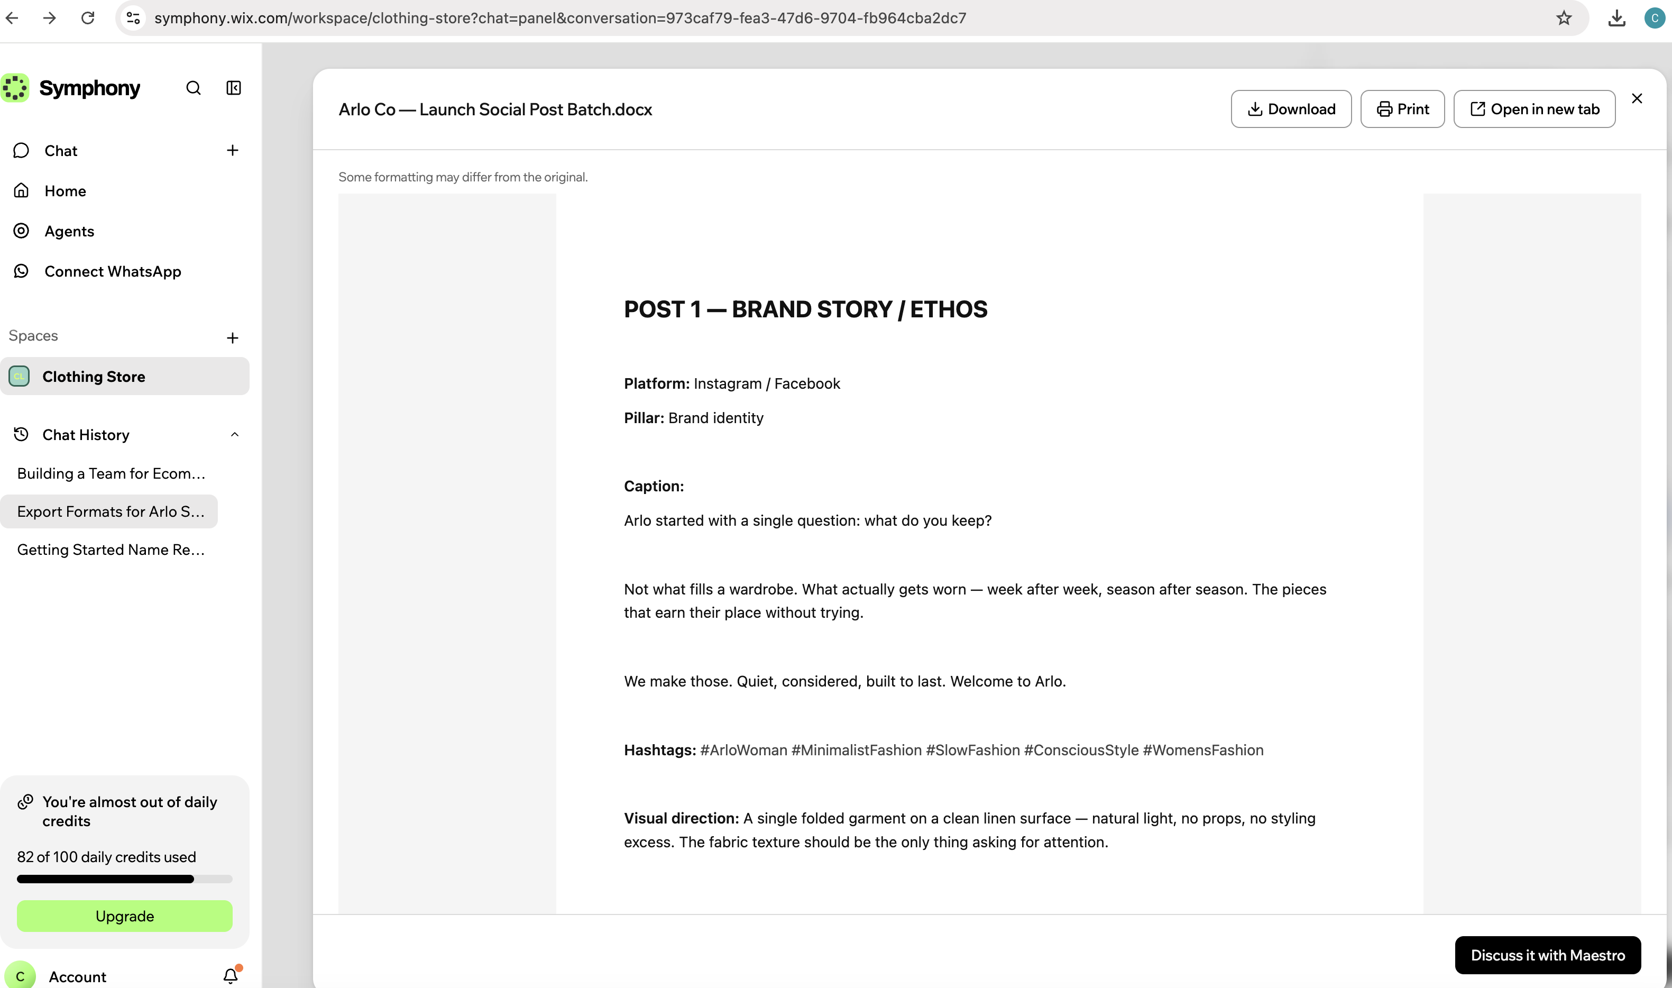Viewport: 1672px width, 988px height.
Task: Click the 'Spaces' section label
Action: tap(33, 335)
